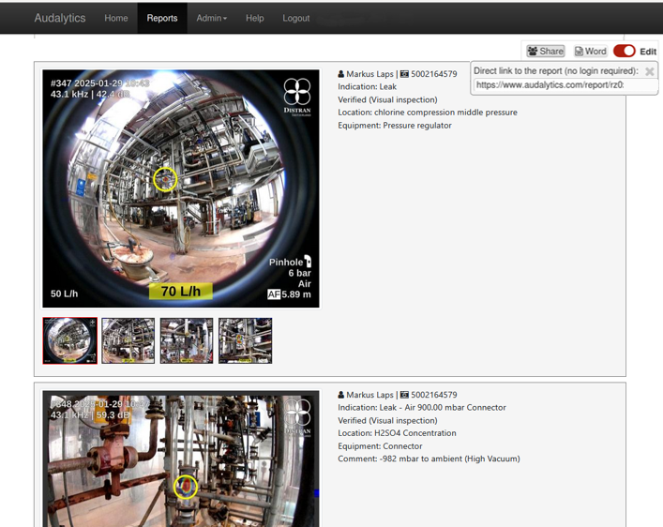The width and height of the screenshot is (663, 527).
Task: Click 'Indication: Leak - Air 900.00 mbar Connector'
Action: pos(422,408)
